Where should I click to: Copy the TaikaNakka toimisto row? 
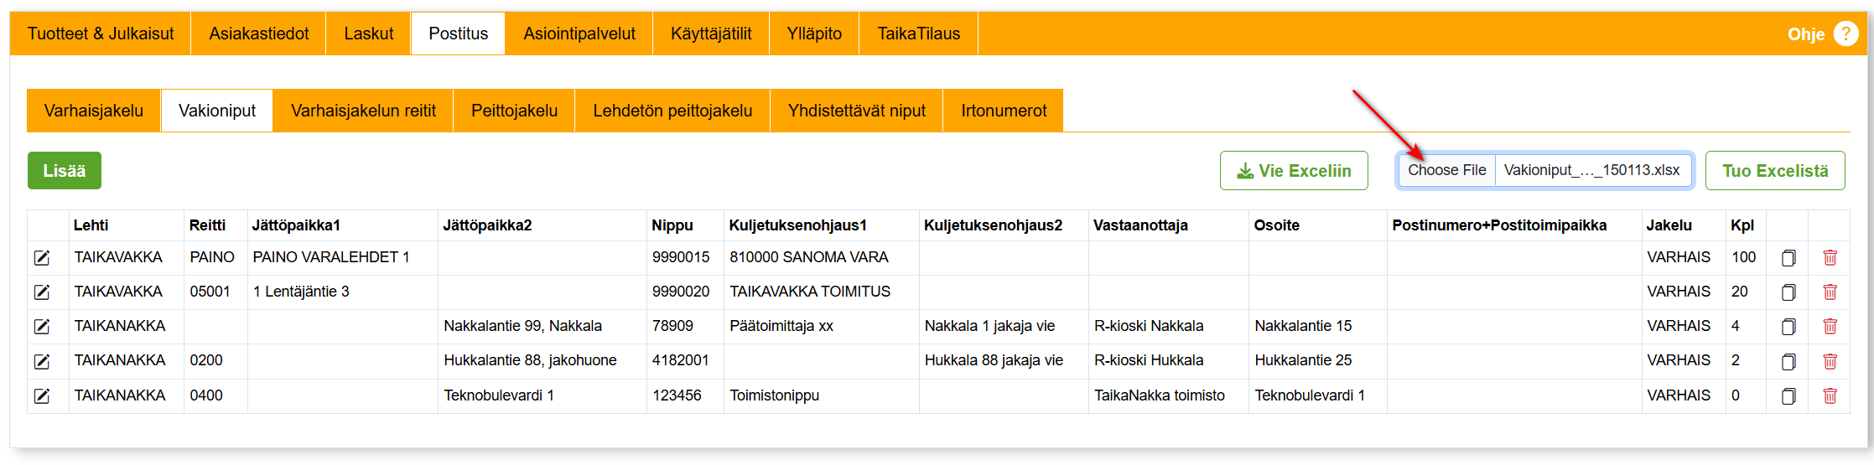(x=1788, y=395)
